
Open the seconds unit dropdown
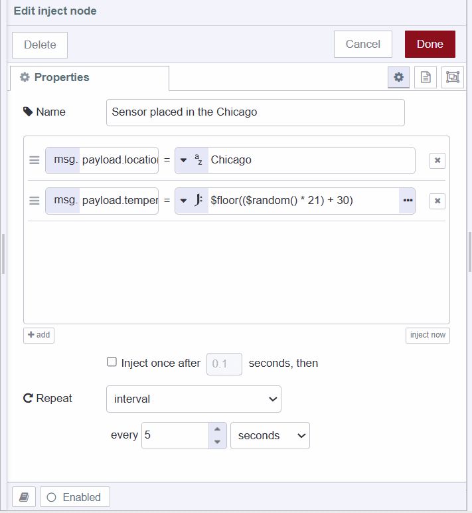270,435
